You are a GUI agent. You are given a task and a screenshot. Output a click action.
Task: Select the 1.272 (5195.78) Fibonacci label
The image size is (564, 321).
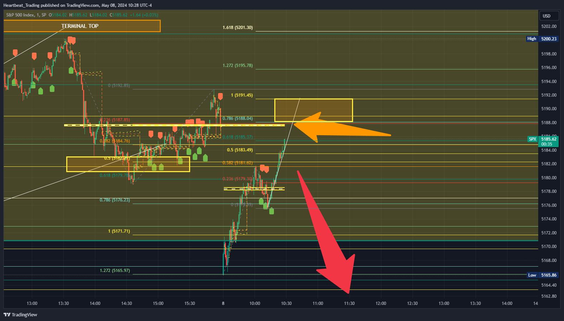coord(237,65)
